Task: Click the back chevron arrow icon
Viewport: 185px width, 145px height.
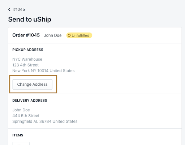Action: click(x=9, y=9)
